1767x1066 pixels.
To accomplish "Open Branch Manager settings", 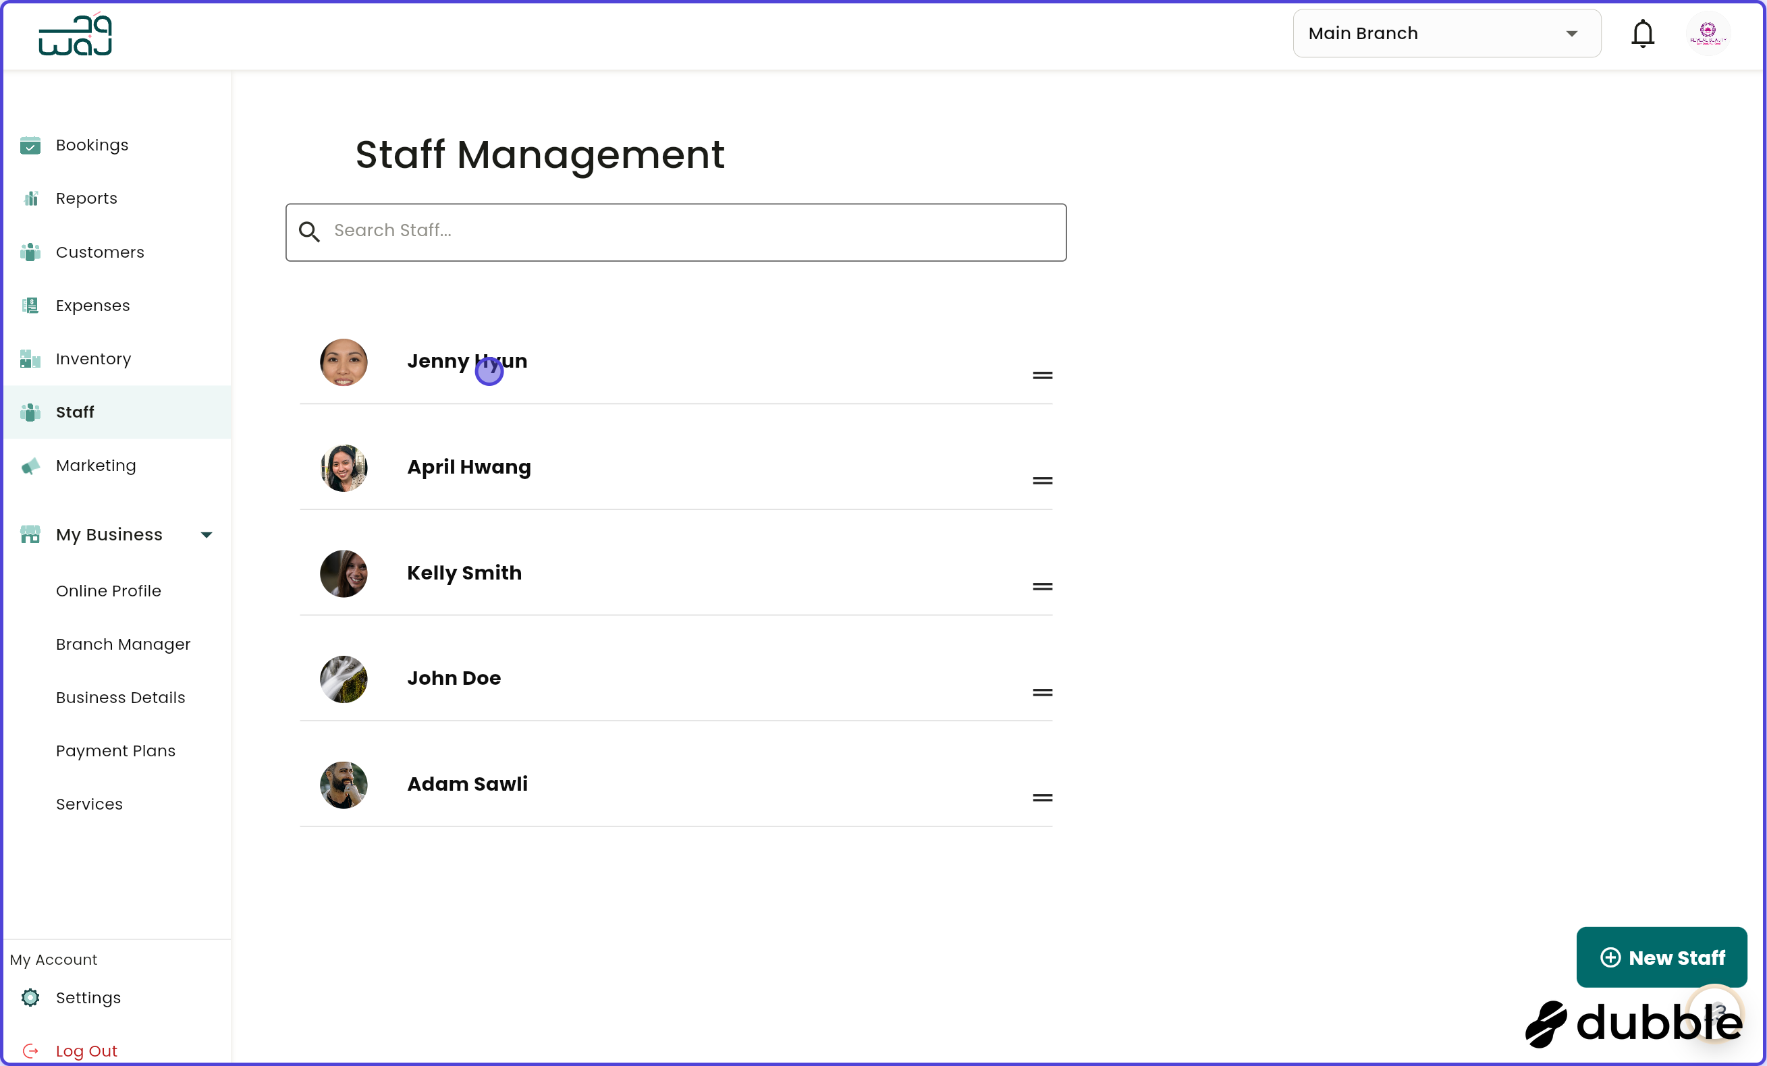I will (123, 644).
